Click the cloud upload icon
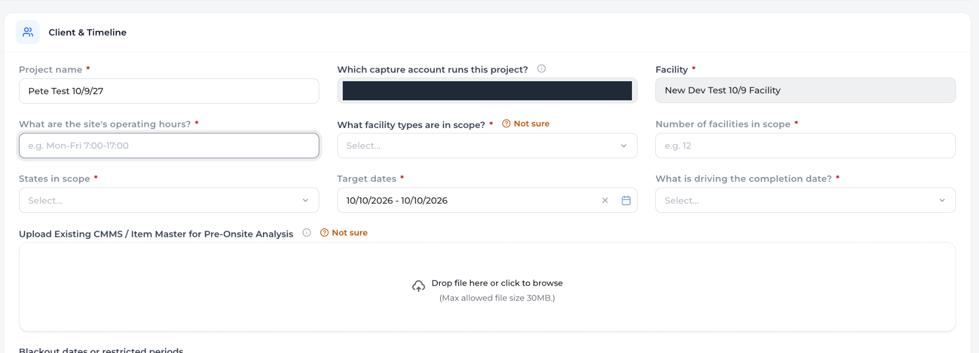Viewport: 979px width, 353px height. 418,286
